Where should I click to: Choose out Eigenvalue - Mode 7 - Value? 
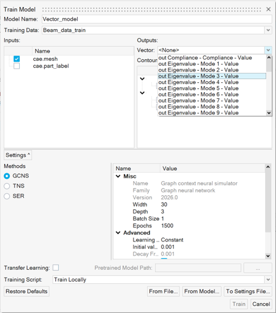(212, 101)
